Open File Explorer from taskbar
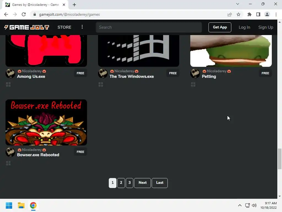This screenshot has height=212, width=282. point(21,205)
